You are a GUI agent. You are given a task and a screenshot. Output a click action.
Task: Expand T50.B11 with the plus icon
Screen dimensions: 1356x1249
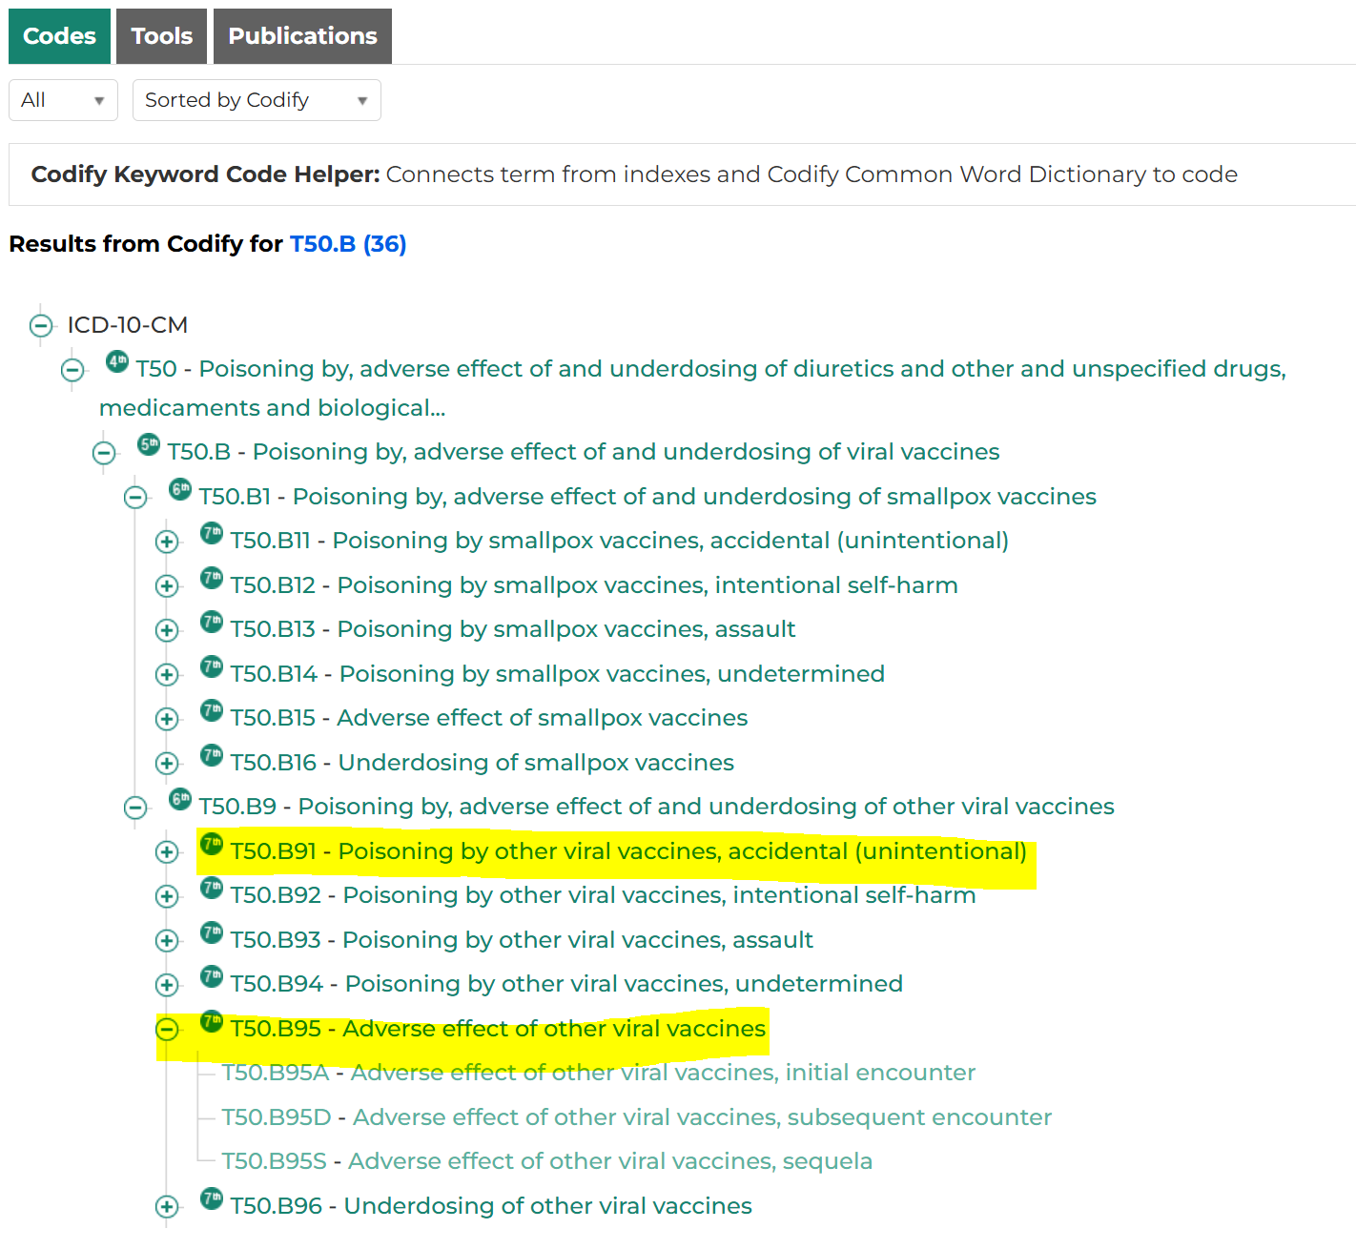[x=167, y=542]
